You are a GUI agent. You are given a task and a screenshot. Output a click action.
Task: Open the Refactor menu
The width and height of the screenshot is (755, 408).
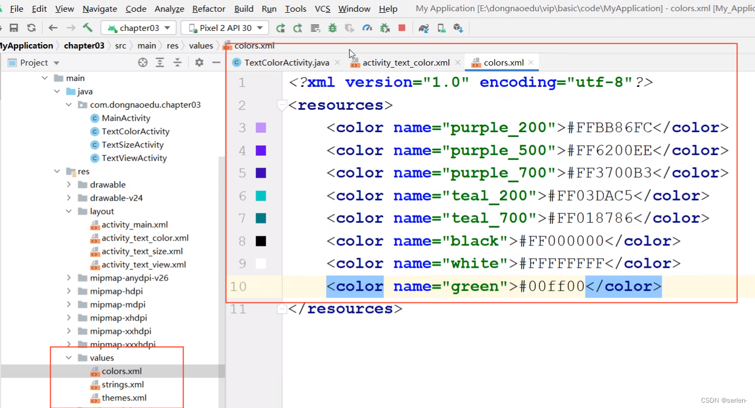pyautogui.click(x=209, y=9)
